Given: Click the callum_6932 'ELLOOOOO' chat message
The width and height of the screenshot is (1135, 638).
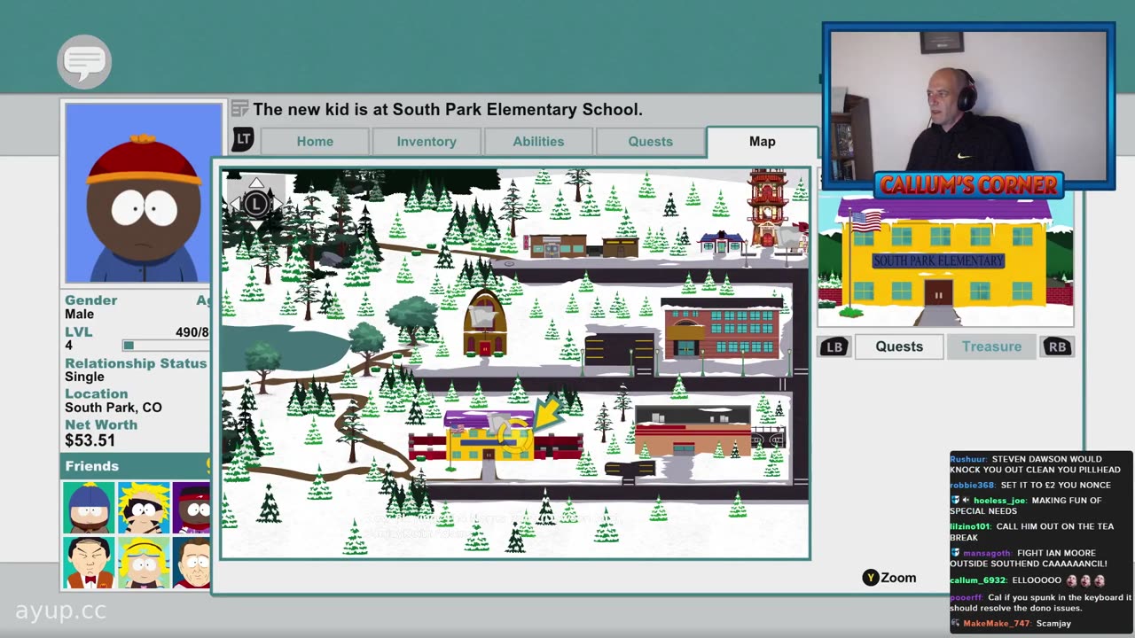Looking at the screenshot, I should pos(1028,580).
